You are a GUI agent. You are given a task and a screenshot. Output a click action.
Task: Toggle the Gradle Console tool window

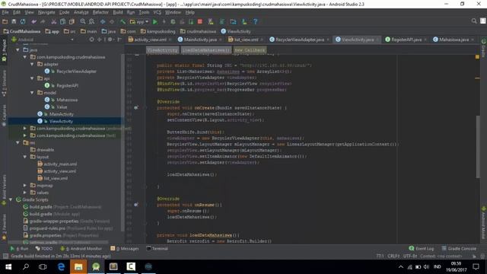tap(459, 249)
